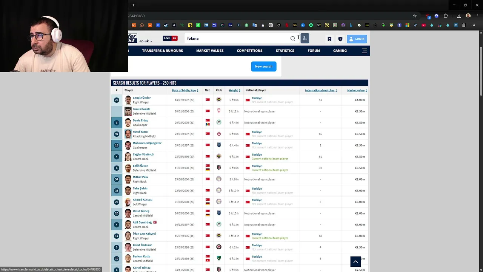Click the €4.00m market value of Cengiz Ünder

360,100
